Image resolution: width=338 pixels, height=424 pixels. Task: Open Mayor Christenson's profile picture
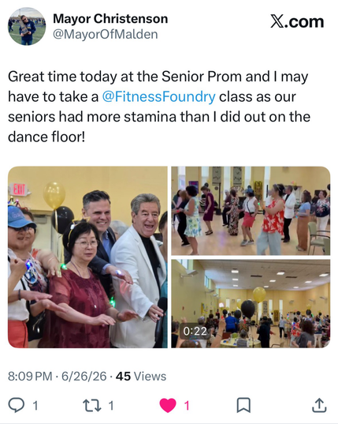pyautogui.click(x=27, y=26)
